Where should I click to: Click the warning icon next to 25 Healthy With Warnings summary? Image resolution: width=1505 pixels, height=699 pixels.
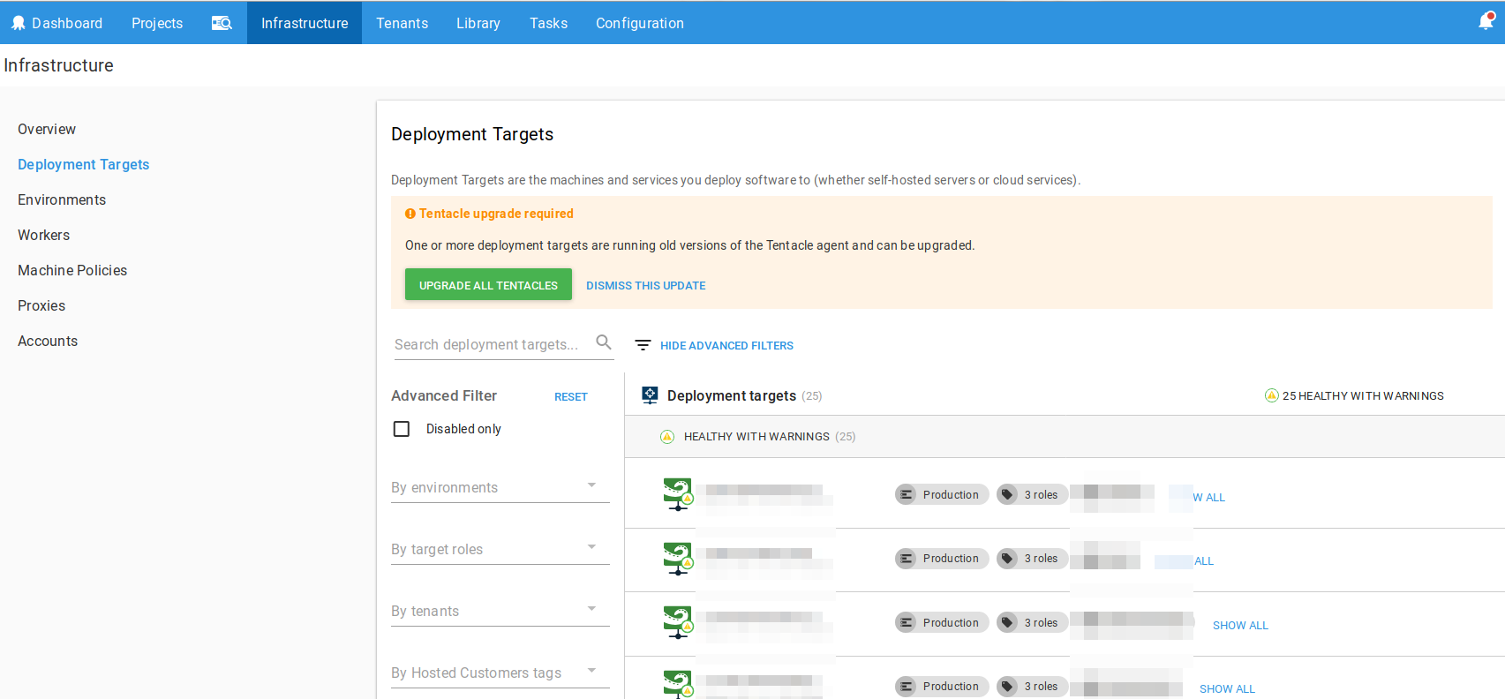click(1272, 395)
